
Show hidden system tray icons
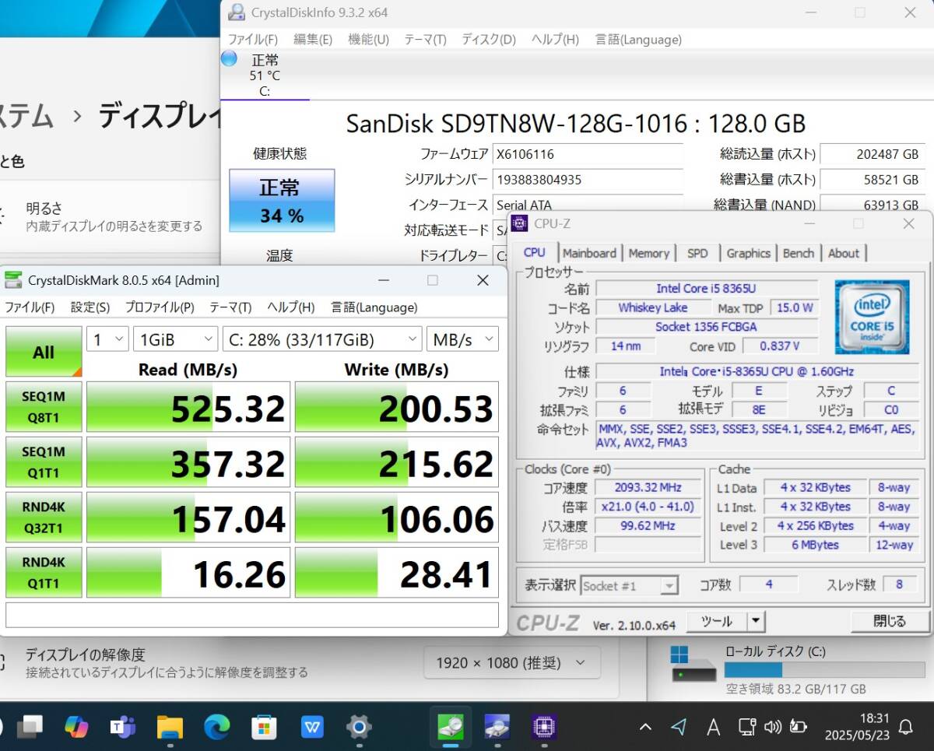point(645,727)
